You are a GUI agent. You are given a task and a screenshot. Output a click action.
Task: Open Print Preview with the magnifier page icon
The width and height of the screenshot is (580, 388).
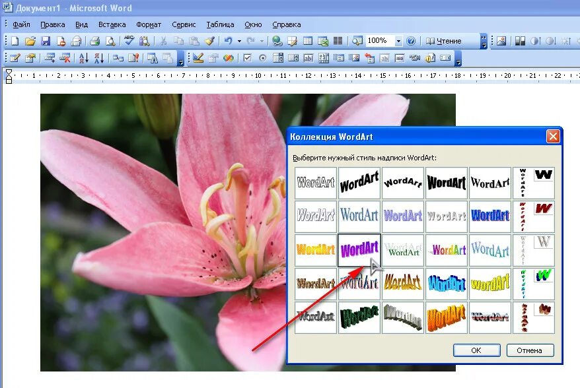tap(110, 41)
